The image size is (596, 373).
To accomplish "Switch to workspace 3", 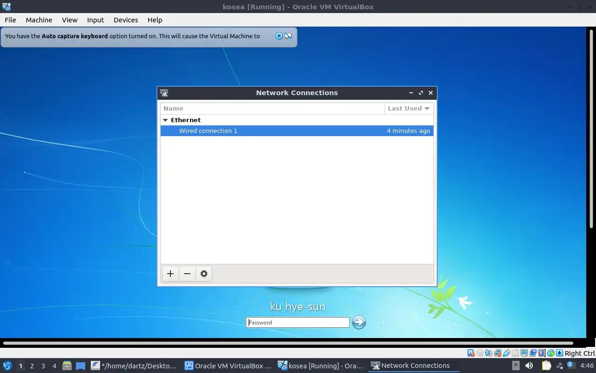I will tap(43, 366).
